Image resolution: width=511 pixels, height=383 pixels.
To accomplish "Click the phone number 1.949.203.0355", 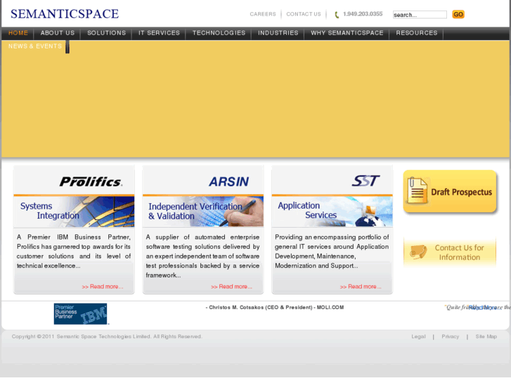I will [x=363, y=14].
